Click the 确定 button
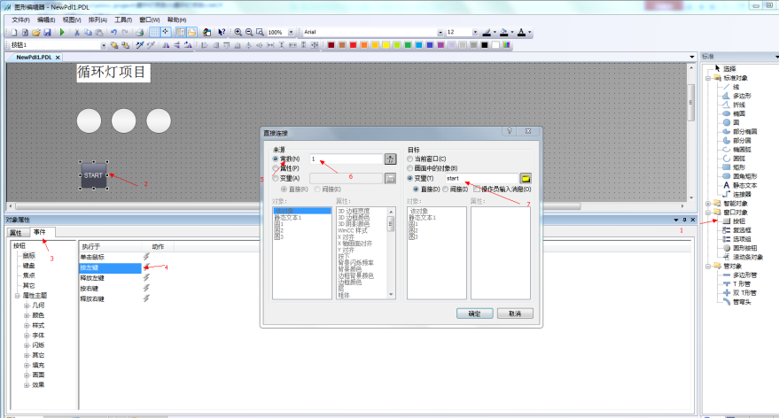779x418 pixels. (473, 313)
